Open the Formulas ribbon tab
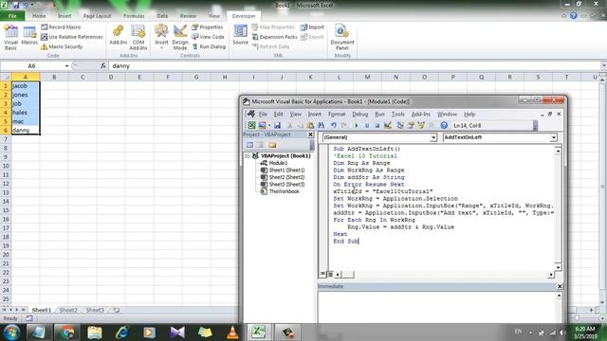 point(134,16)
